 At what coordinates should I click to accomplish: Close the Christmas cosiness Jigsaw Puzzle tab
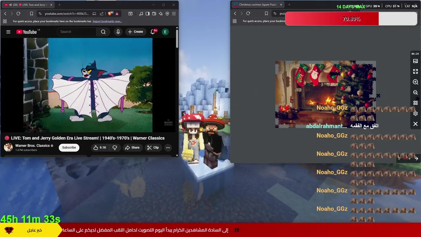281,5
